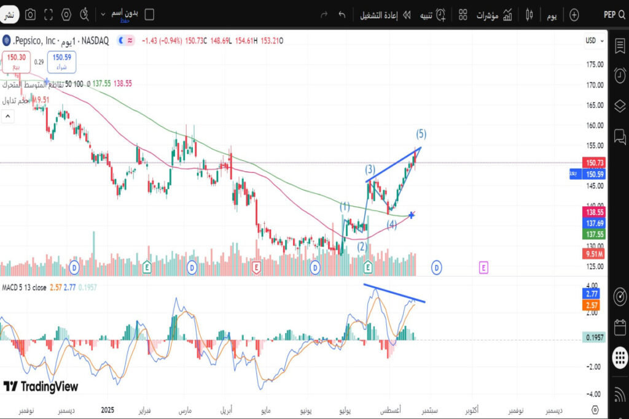Open the target-shaped sidebar icon
629x419 pixels.
620,297
